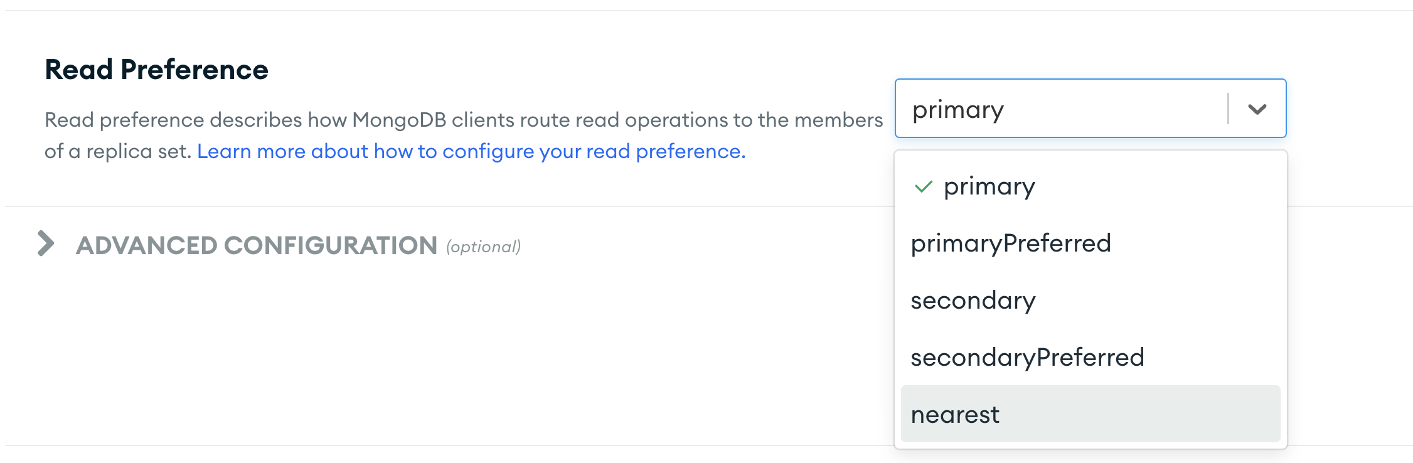Expand Advanced Configuration using its chevron
This screenshot has height=463, width=1413.
tap(46, 243)
